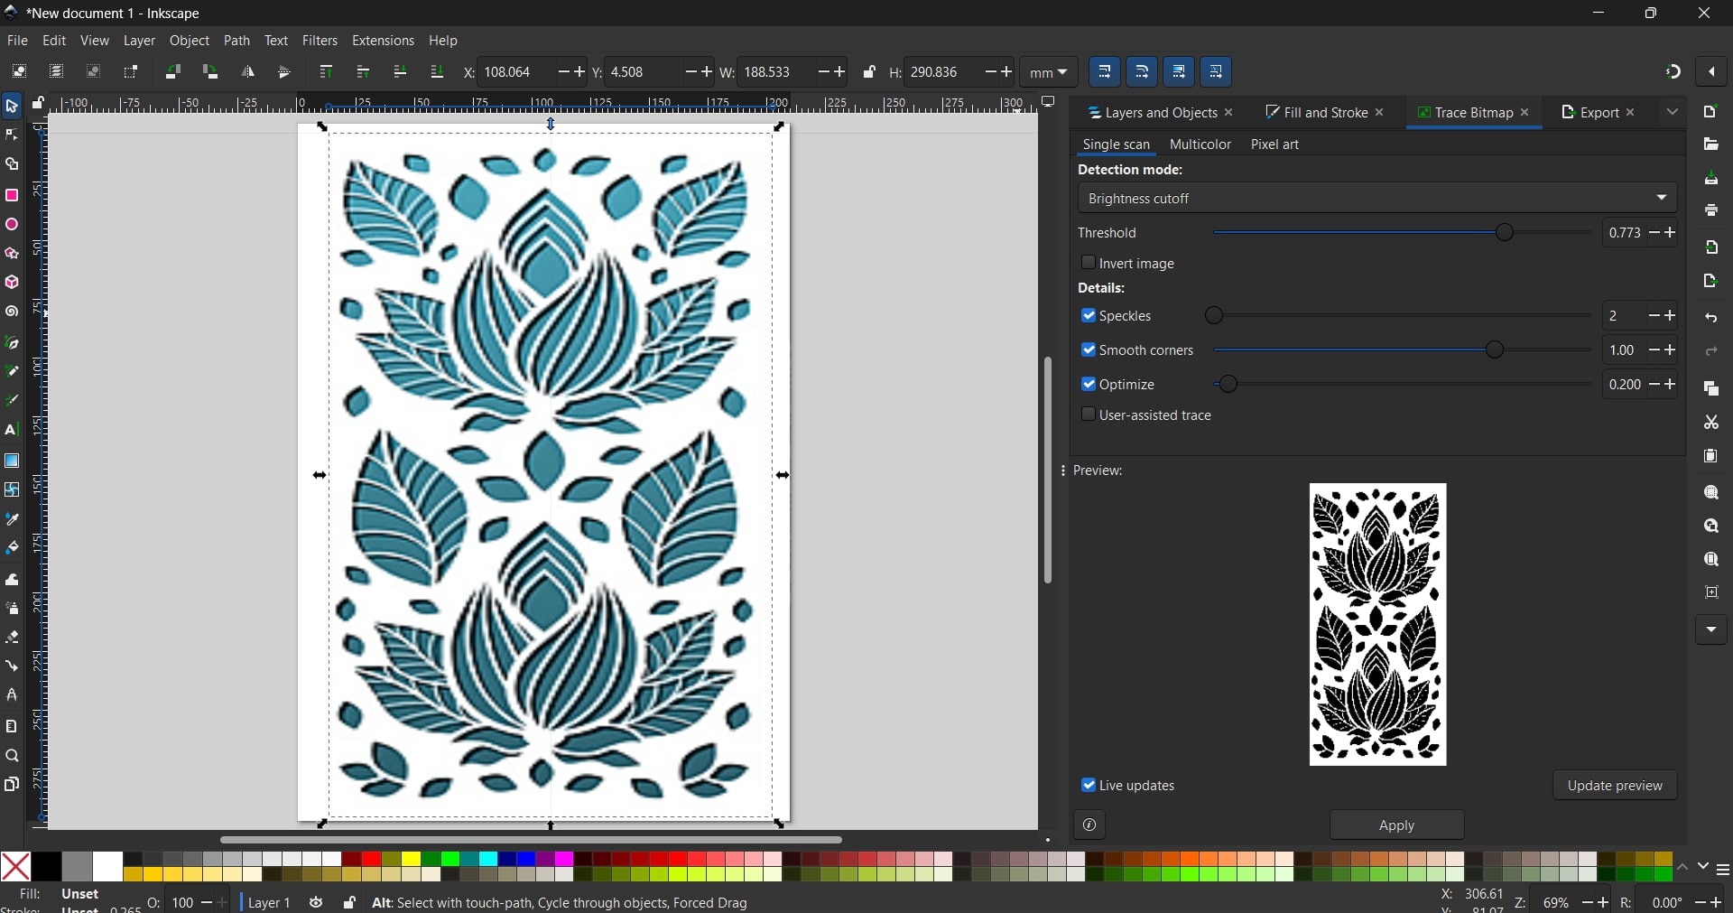1733x913 pixels.
Task: Select the Pen (Bezier) tool
Action: [12, 342]
